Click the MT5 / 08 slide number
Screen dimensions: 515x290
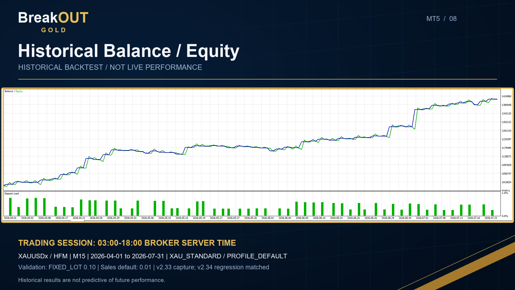pos(441,19)
